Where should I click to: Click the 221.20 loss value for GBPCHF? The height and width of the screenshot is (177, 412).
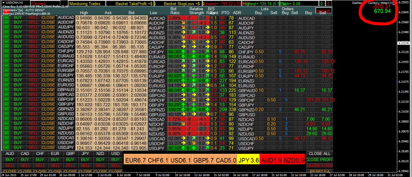click(x=313, y=100)
